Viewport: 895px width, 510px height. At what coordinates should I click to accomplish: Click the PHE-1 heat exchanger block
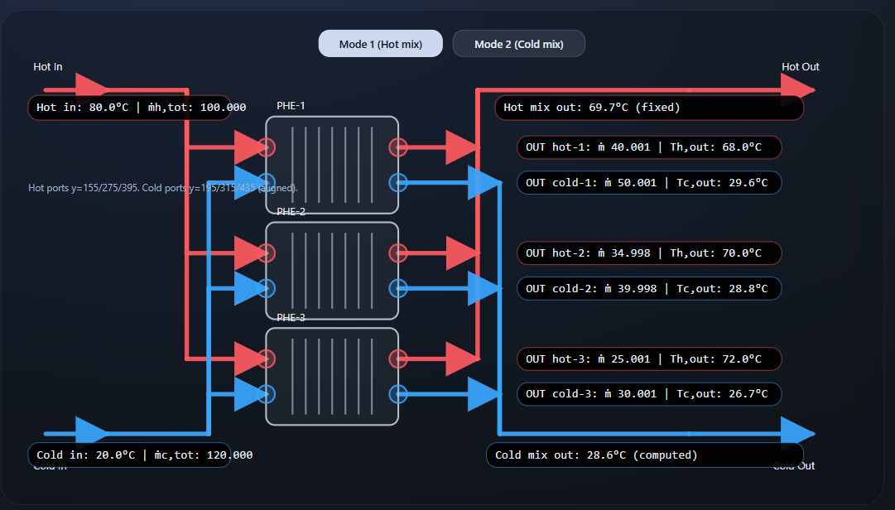332,166
